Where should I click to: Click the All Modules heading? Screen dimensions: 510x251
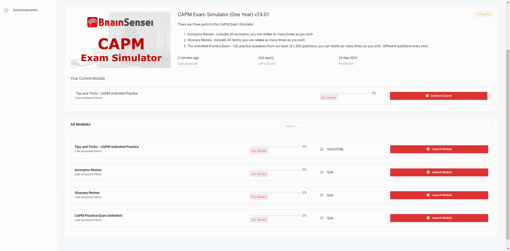click(80, 124)
